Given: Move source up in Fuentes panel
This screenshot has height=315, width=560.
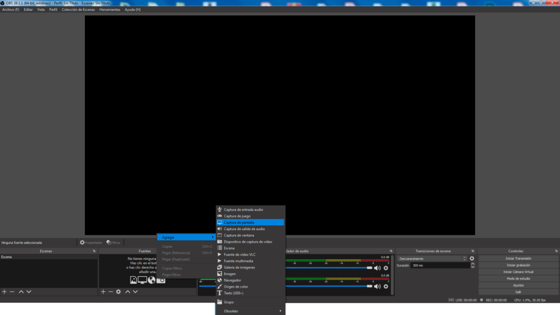Looking at the screenshot, I should [x=127, y=292].
